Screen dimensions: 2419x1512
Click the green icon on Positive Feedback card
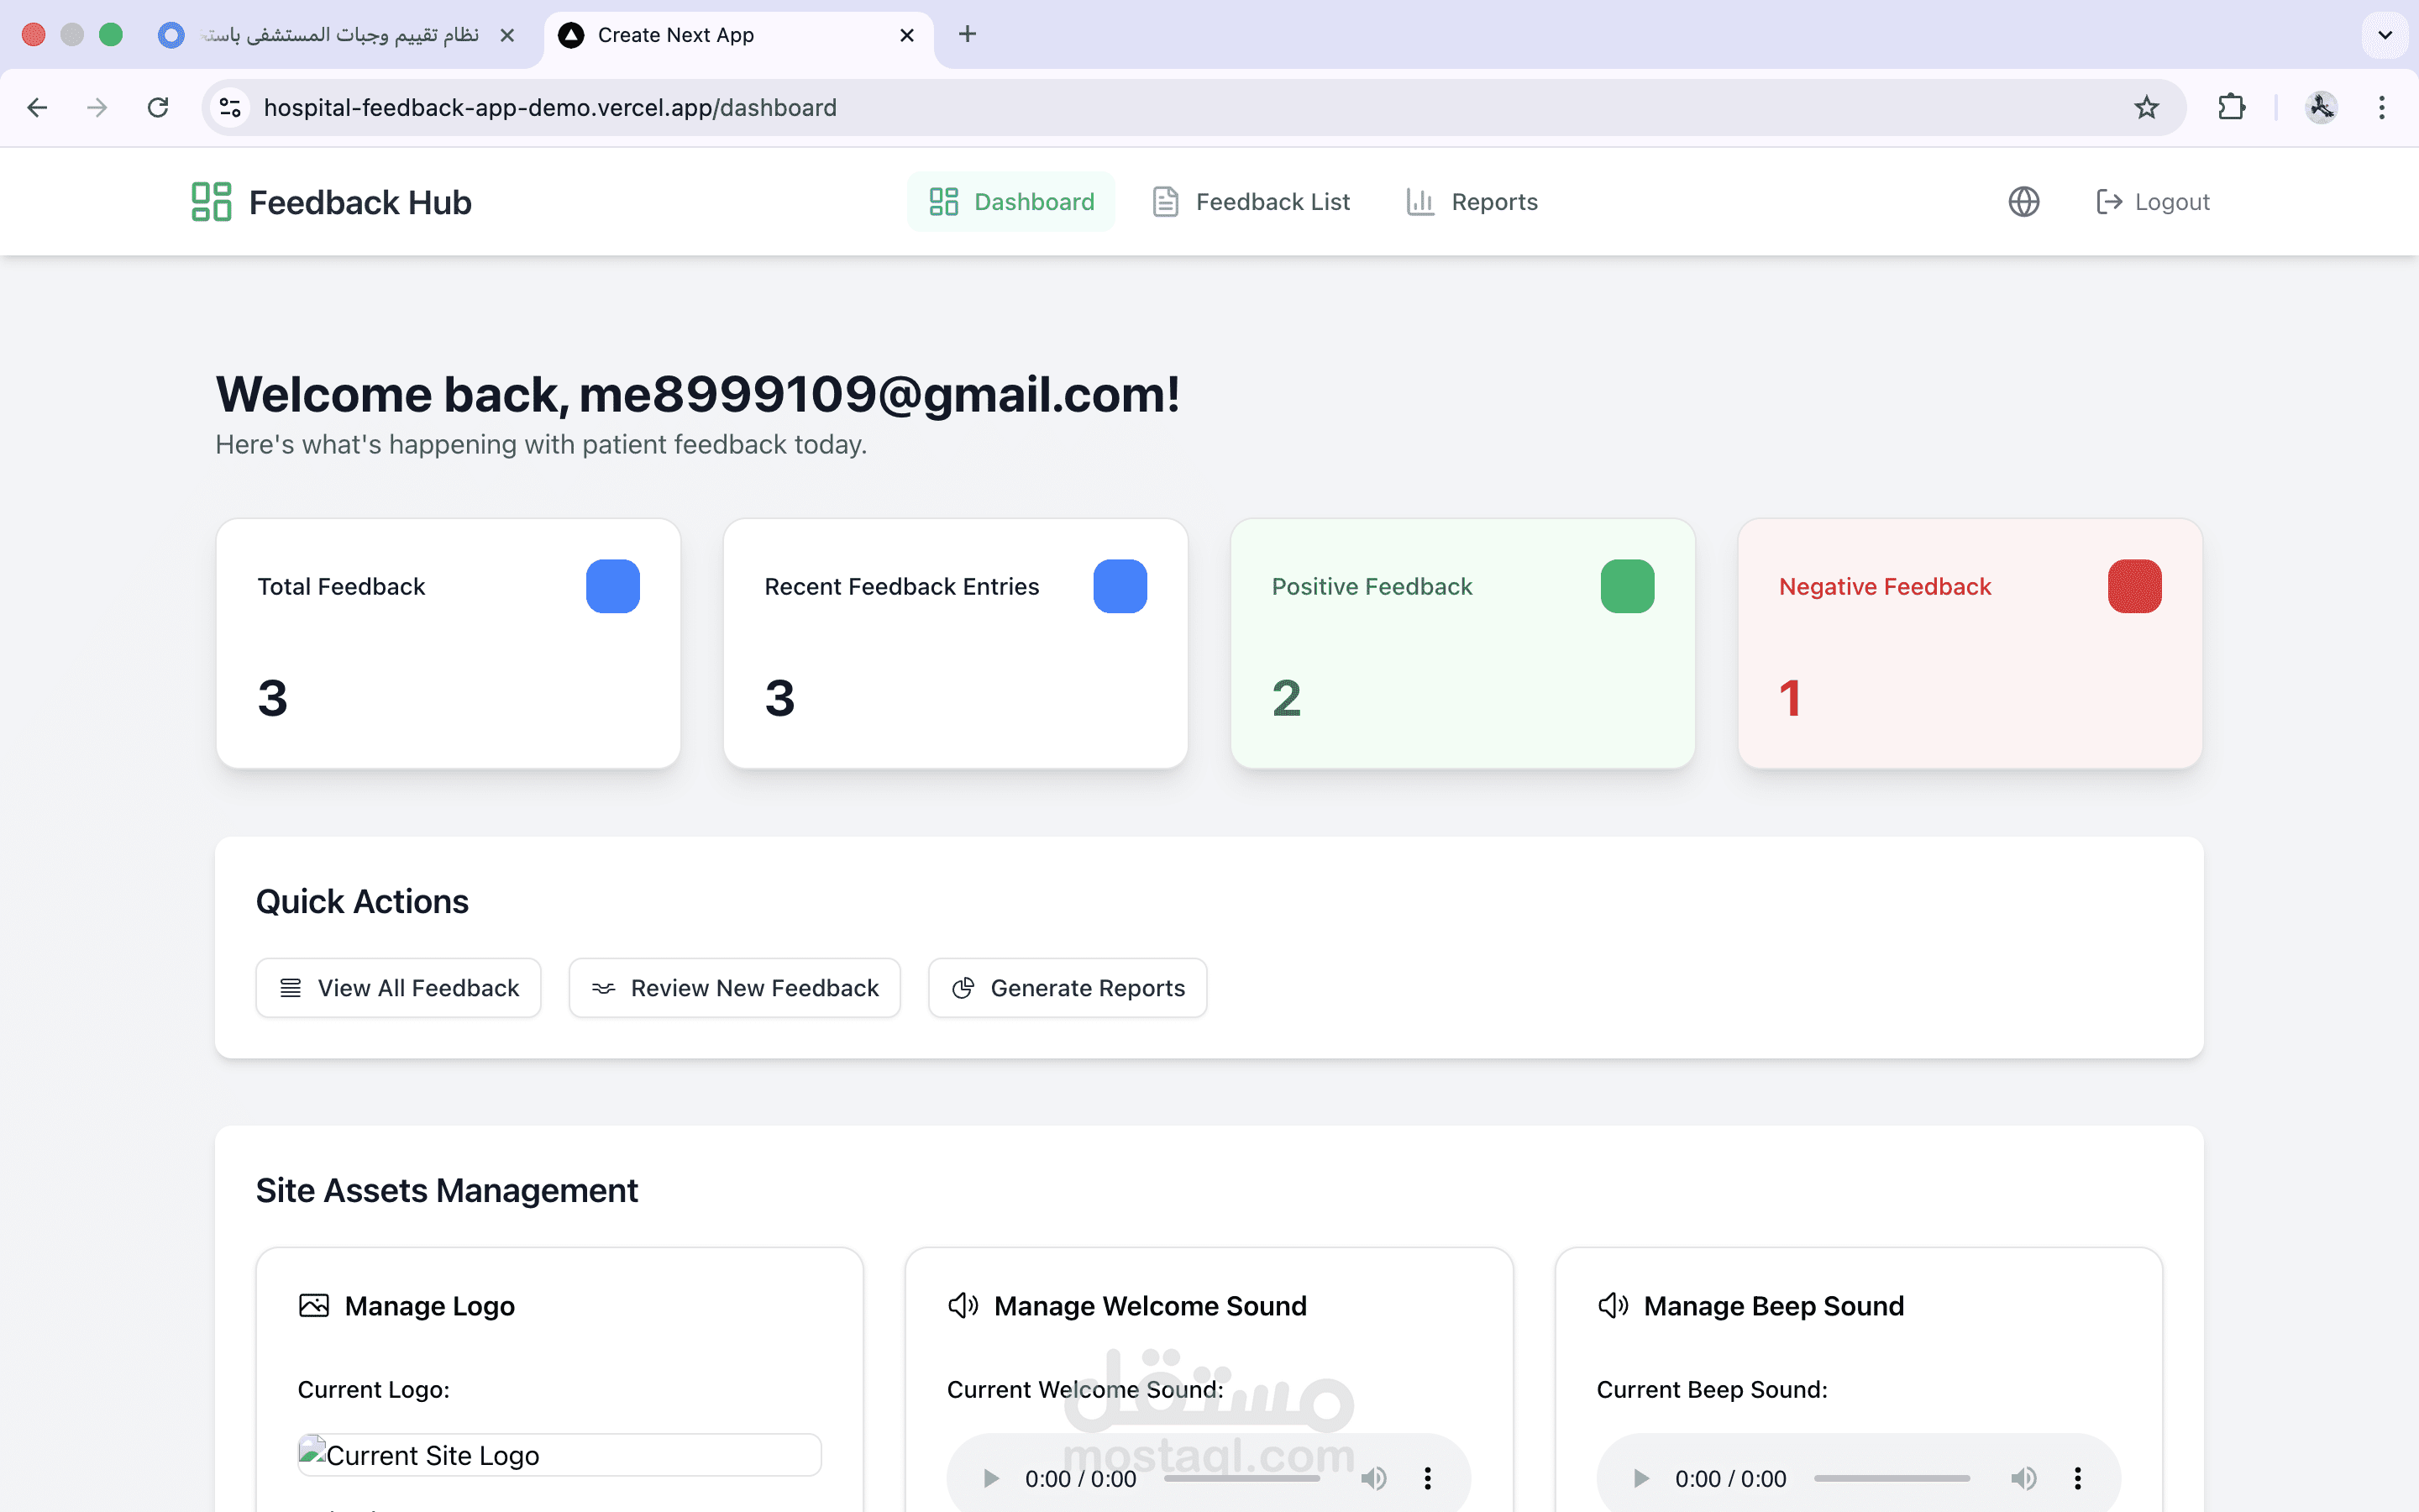tap(1627, 586)
